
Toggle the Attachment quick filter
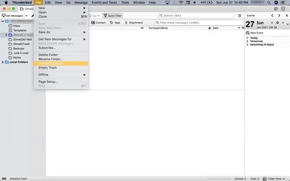pyautogui.click(x=134, y=23)
